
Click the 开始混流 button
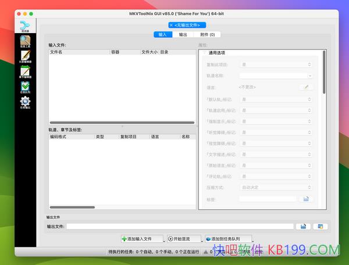[182, 239]
